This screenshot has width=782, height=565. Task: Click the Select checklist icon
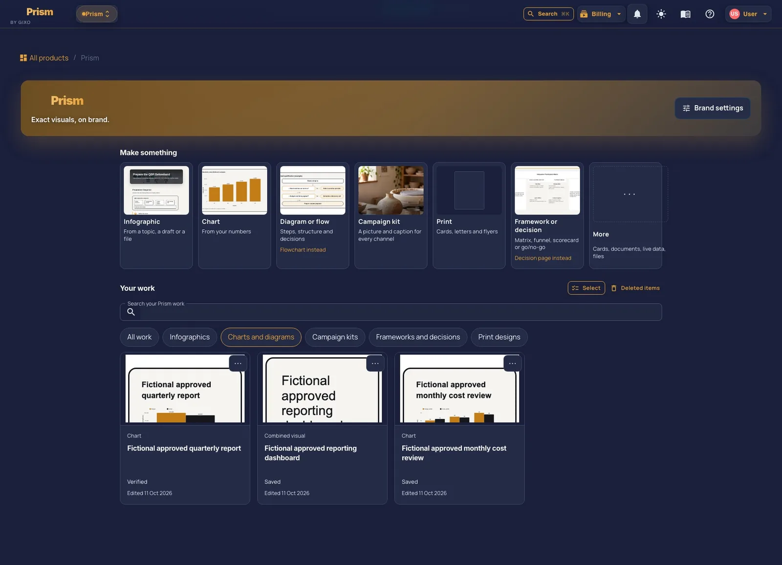coord(576,288)
